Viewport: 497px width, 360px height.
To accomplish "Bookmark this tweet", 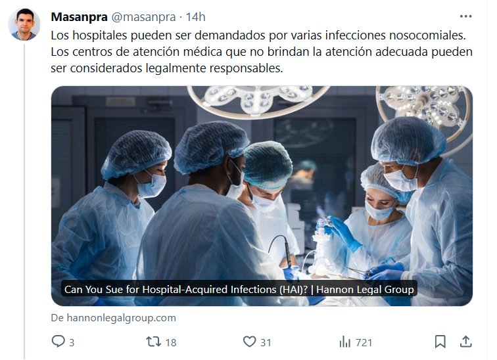I will (x=440, y=342).
